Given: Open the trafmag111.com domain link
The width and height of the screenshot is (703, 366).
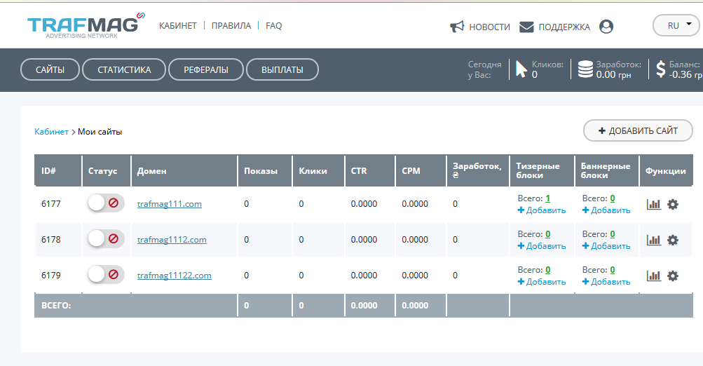Looking at the screenshot, I should click(169, 204).
